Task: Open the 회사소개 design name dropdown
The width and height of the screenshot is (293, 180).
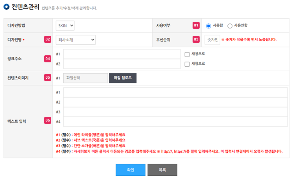Action: pyautogui.click(x=76, y=40)
